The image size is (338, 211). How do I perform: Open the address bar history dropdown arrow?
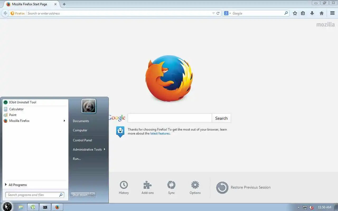(x=213, y=13)
